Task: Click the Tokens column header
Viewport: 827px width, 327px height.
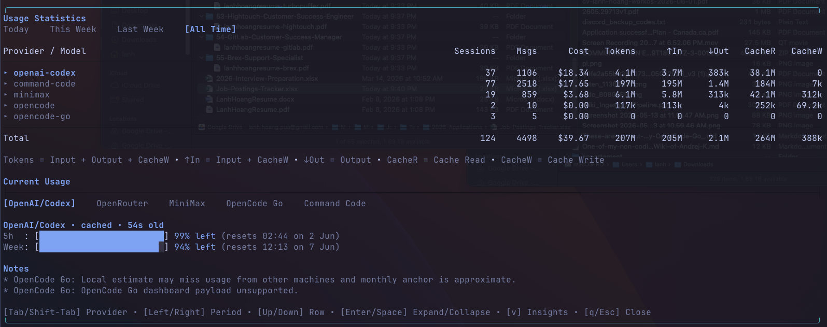Action: pos(620,51)
